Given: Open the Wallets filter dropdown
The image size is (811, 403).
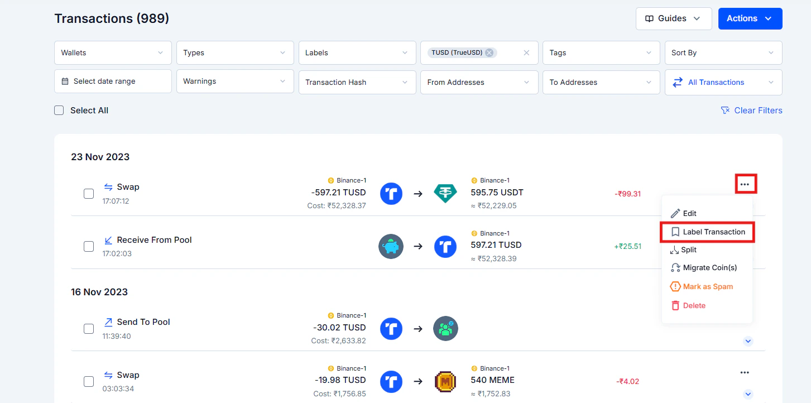Looking at the screenshot, I should click(113, 52).
